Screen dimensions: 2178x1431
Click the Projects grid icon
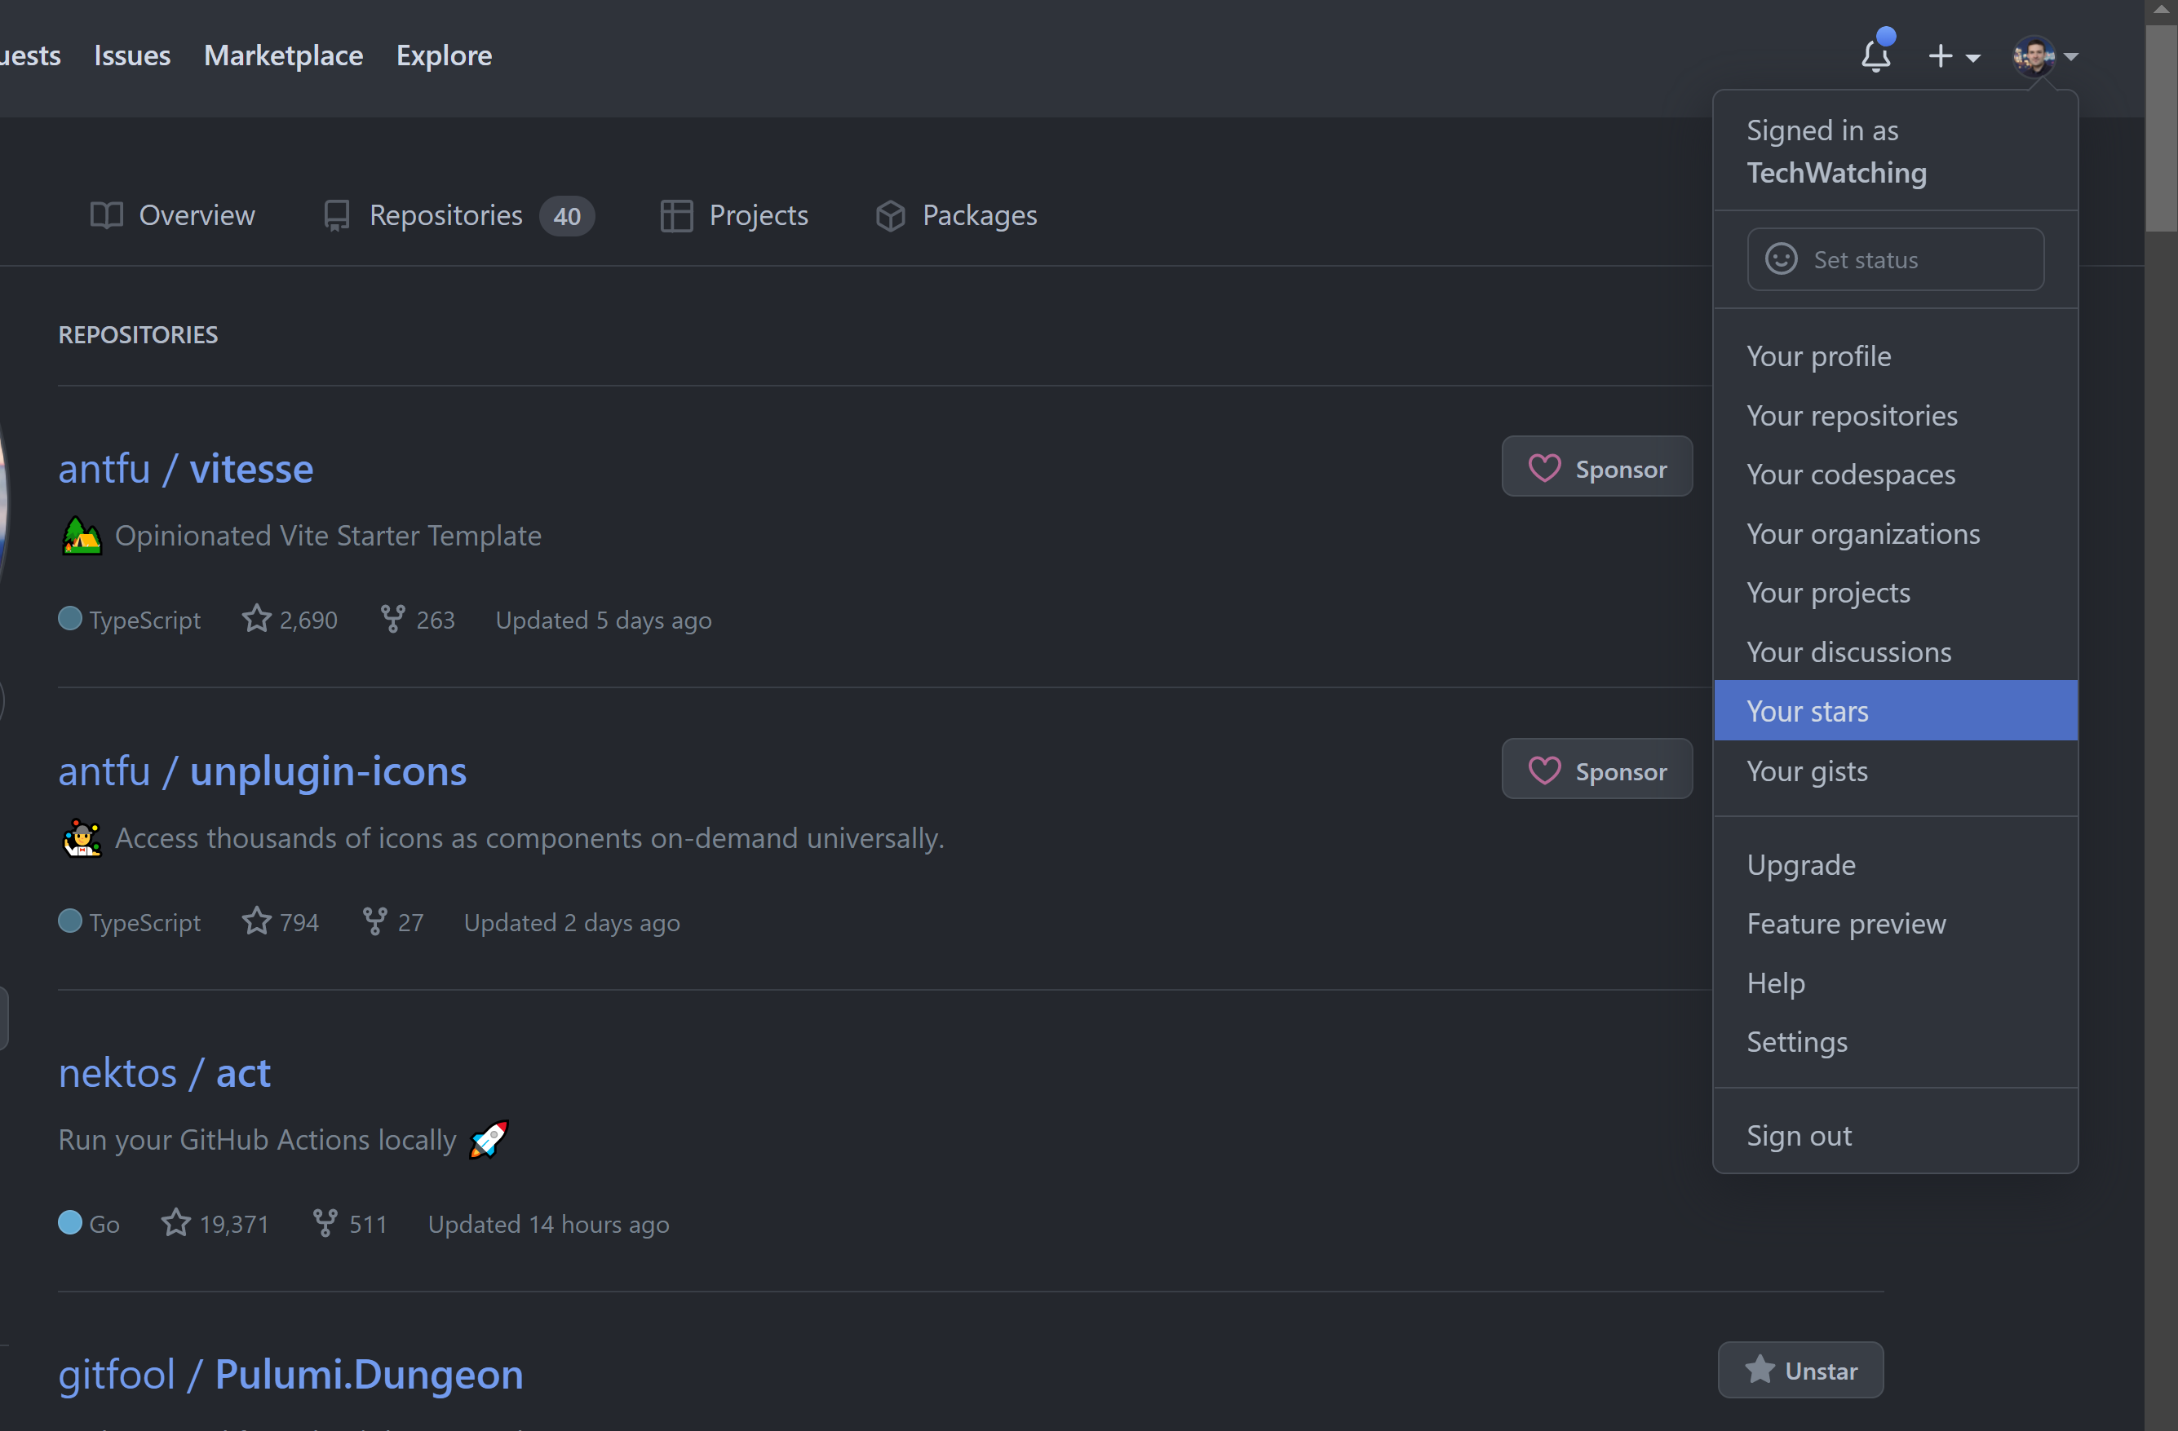point(675,215)
